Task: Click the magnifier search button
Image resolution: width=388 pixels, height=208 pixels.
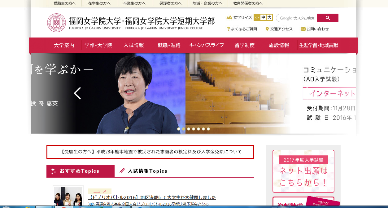Action: coord(328,18)
